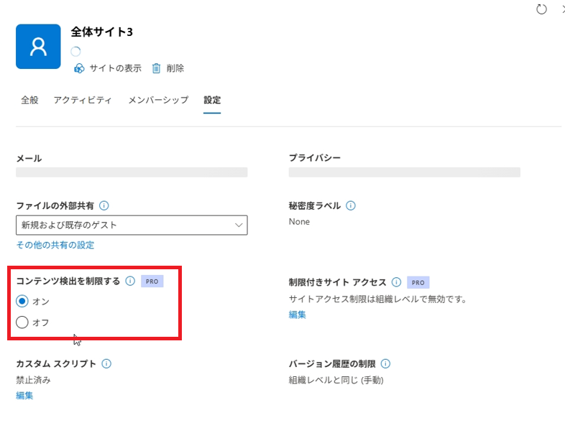565x433 pixels.
Task: Click the 全体サイト3 site avatar icon
Action: [38, 47]
